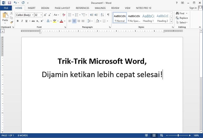Open Find dropdown arrow
203x138 pixels.
coord(187,13)
